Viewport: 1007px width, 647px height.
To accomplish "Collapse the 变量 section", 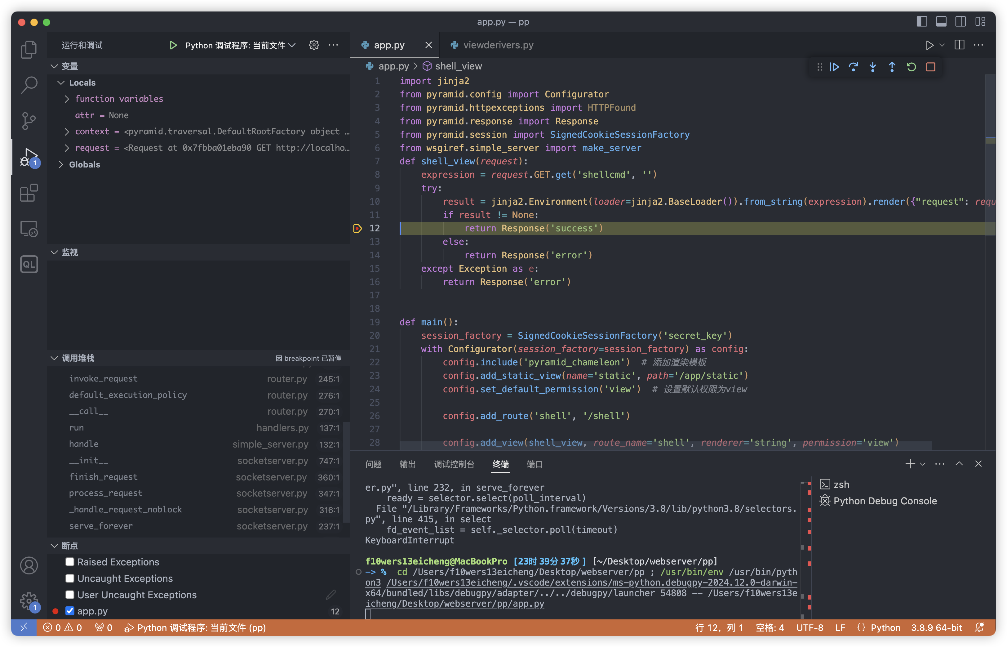I will click(x=54, y=66).
